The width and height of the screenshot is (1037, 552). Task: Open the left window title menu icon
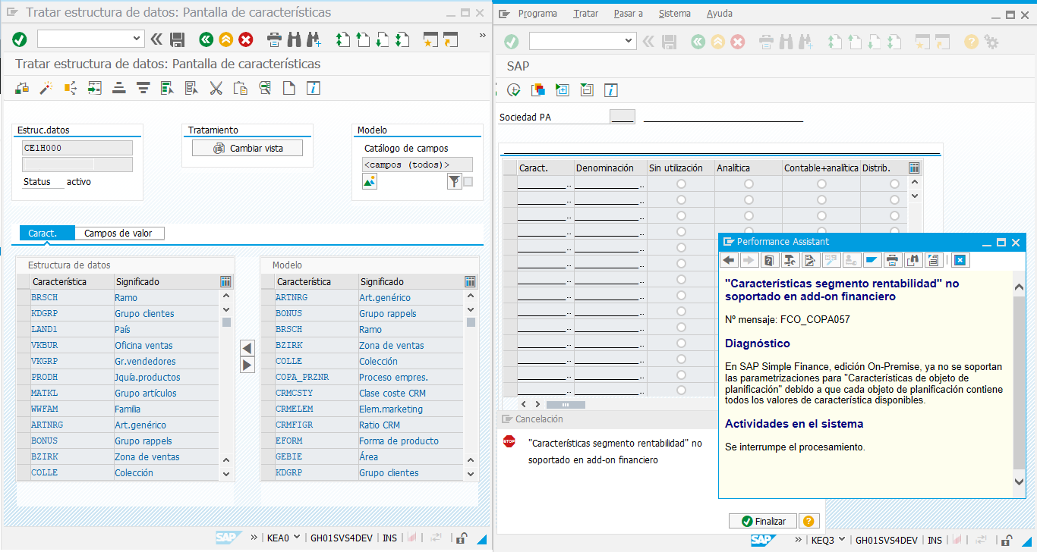point(12,13)
